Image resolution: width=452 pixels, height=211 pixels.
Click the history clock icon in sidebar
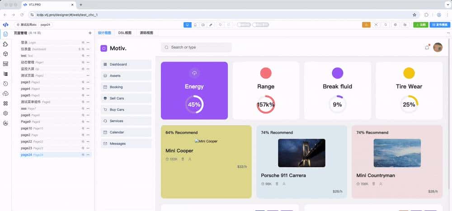point(5,84)
